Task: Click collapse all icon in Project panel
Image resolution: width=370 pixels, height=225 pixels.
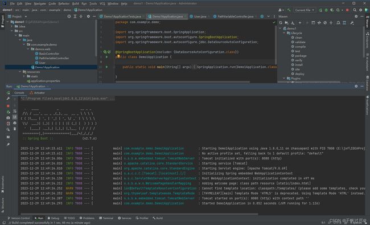Action: 81,17
